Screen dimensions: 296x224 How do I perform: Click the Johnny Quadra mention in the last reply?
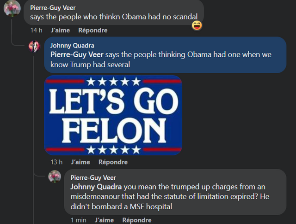(96, 187)
